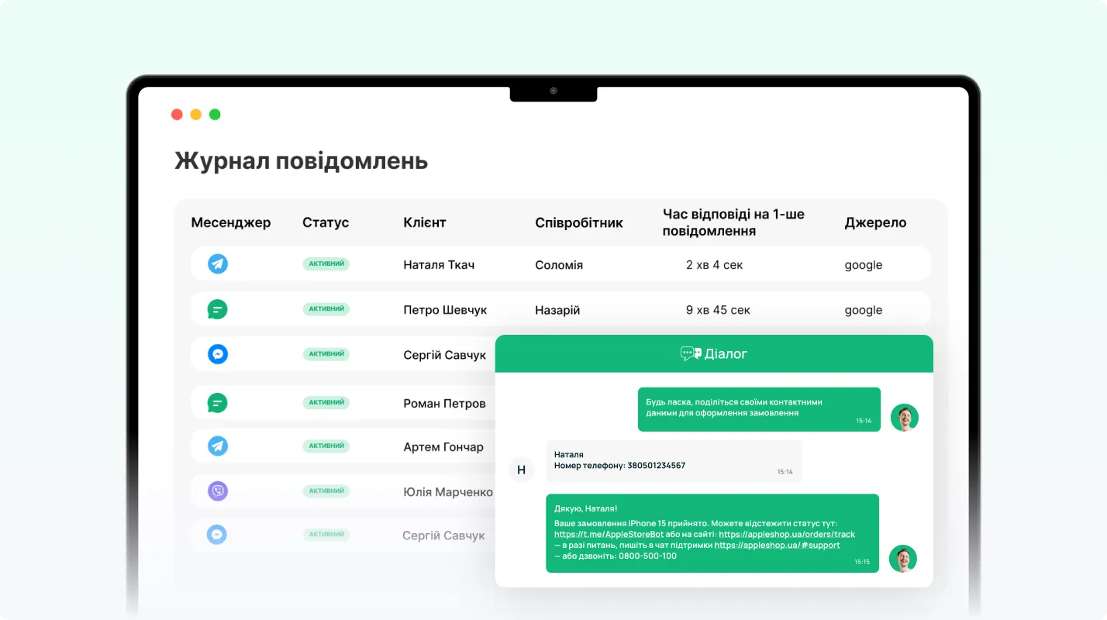Screen dimensions: 1107x620
Task: Sort by the Статус column header
Action: click(x=326, y=222)
